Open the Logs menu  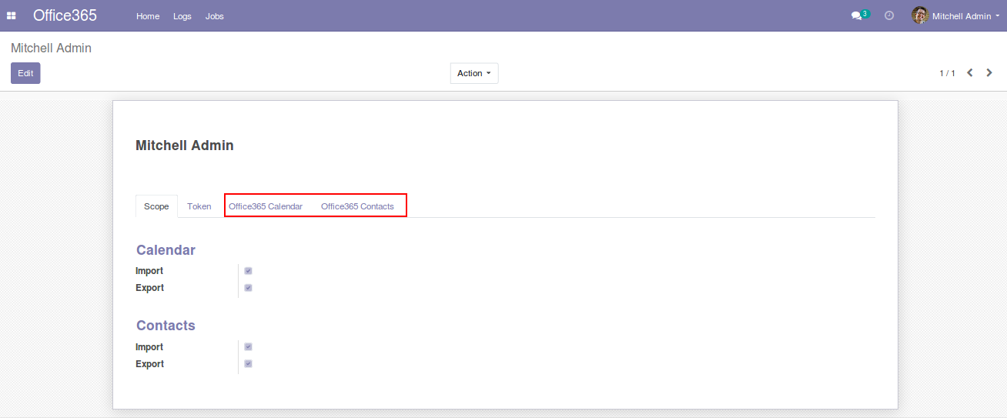tap(182, 16)
